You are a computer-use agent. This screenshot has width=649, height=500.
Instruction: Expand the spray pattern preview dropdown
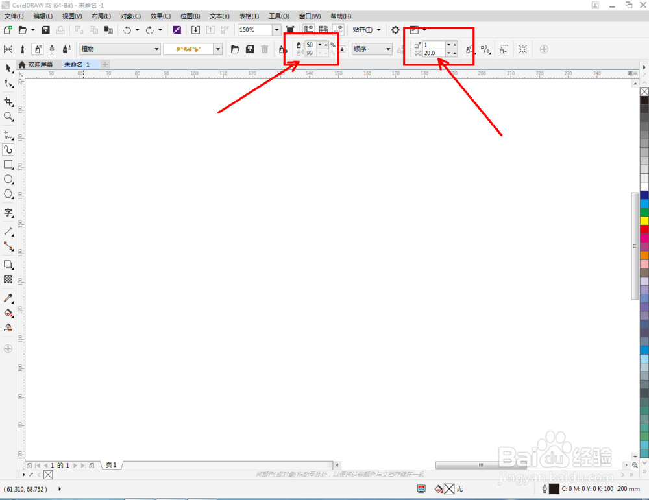[218, 49]
